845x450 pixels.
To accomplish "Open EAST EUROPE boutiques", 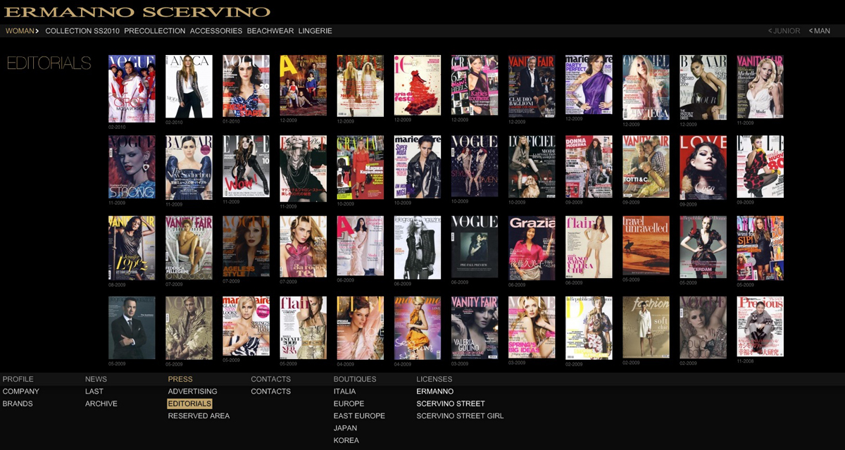I will (359, 415).
